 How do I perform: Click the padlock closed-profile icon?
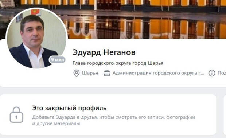[16, 115]
